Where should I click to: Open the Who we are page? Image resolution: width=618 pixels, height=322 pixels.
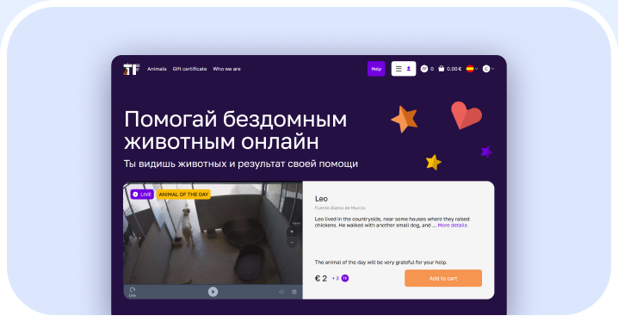[x=226, y=69]
